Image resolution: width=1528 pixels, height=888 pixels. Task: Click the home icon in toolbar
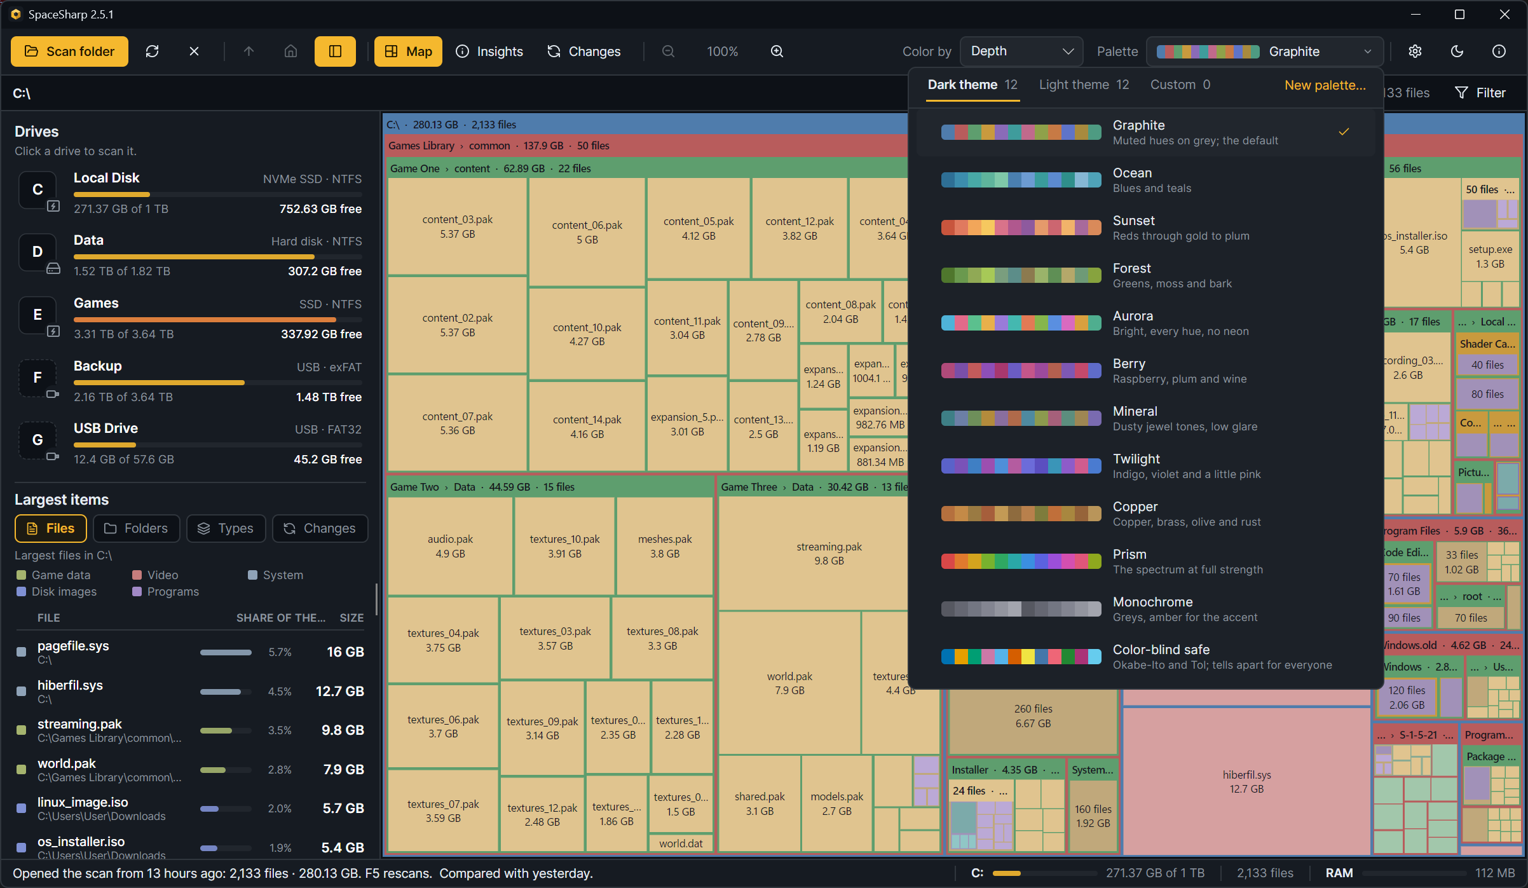coord(290,51)
